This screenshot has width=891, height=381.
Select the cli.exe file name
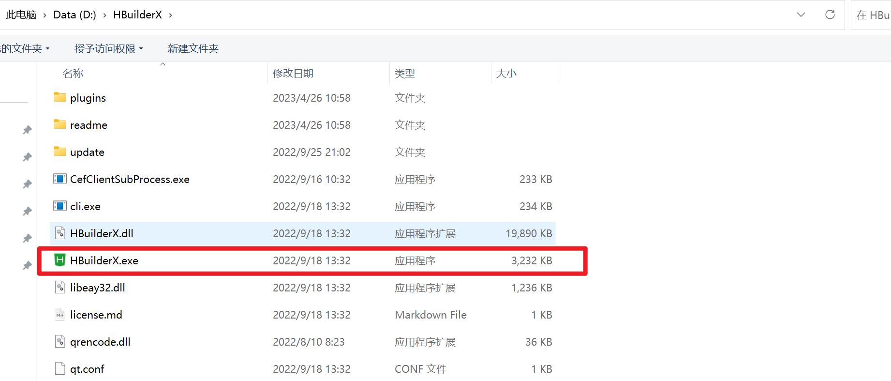pyautogui.click(x=85, y=206)
